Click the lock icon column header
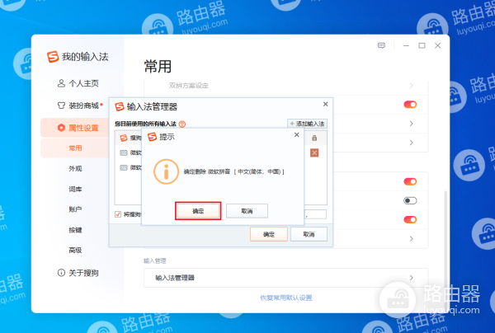The height and width of the screenshot is (333, 495). point(314,138)
